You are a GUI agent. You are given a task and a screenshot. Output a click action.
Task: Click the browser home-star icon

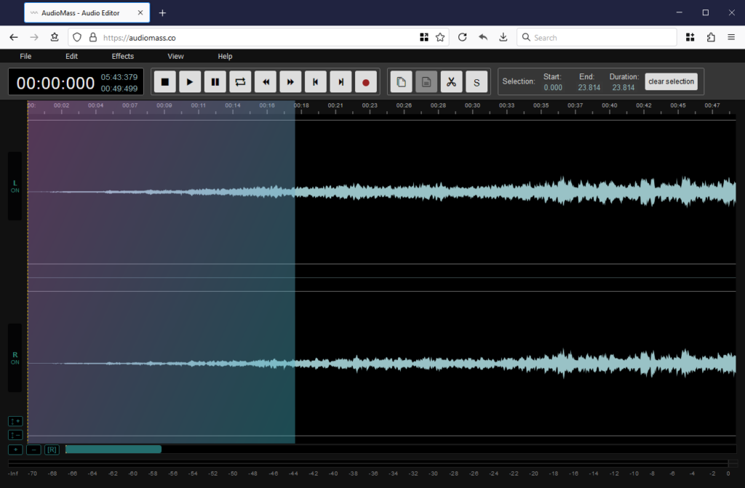tap(55, 37)
